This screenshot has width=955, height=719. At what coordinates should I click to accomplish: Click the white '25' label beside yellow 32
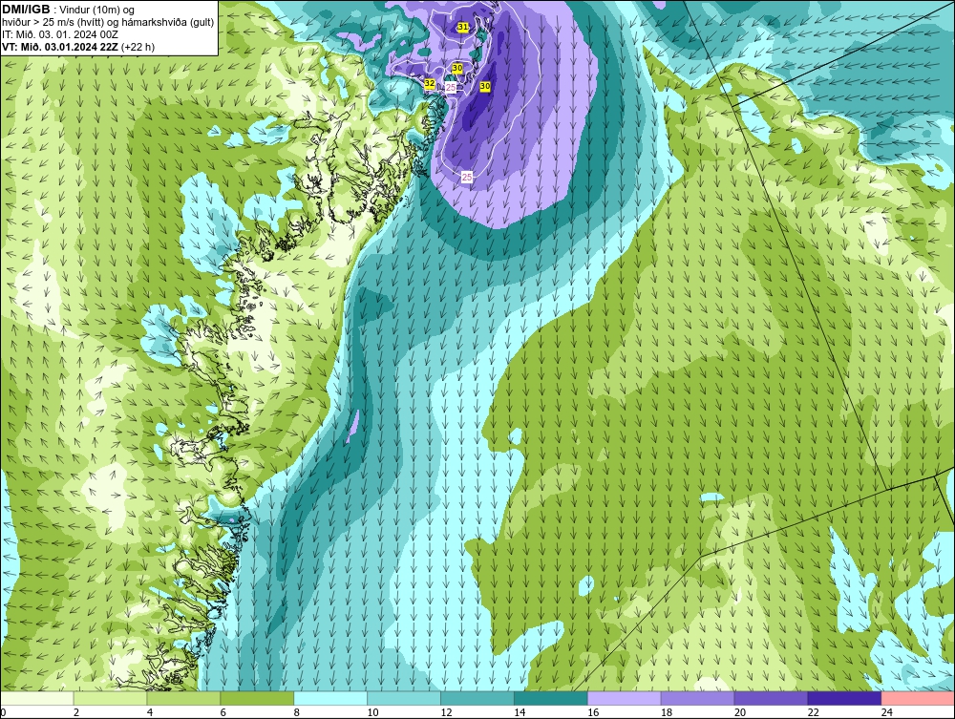pyautogui.click(x=451, y=88)
